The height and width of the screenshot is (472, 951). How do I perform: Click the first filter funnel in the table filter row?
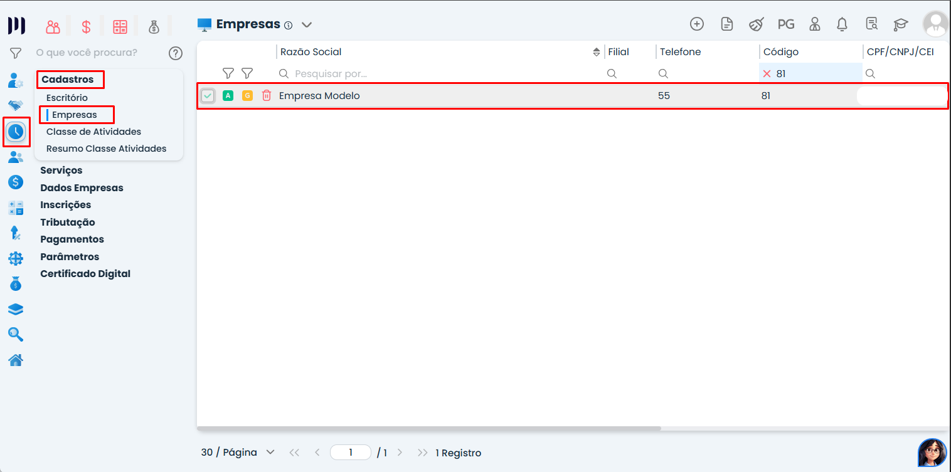click(x=228, y=73)
